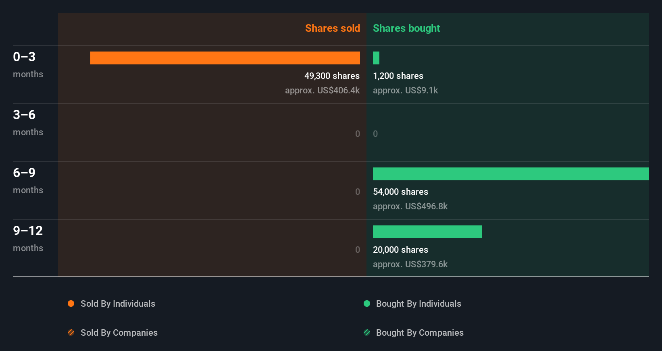Select the Sold By Companies legend label
Screen dimensions: 662x351
click(119, 332)
